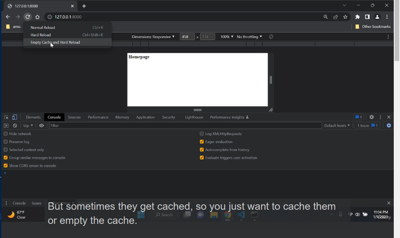Select Empty Cache and Hard Reload

(x=55, y=42)
